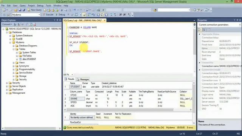Click Object Explorer horizontal scrollbar

30,128
